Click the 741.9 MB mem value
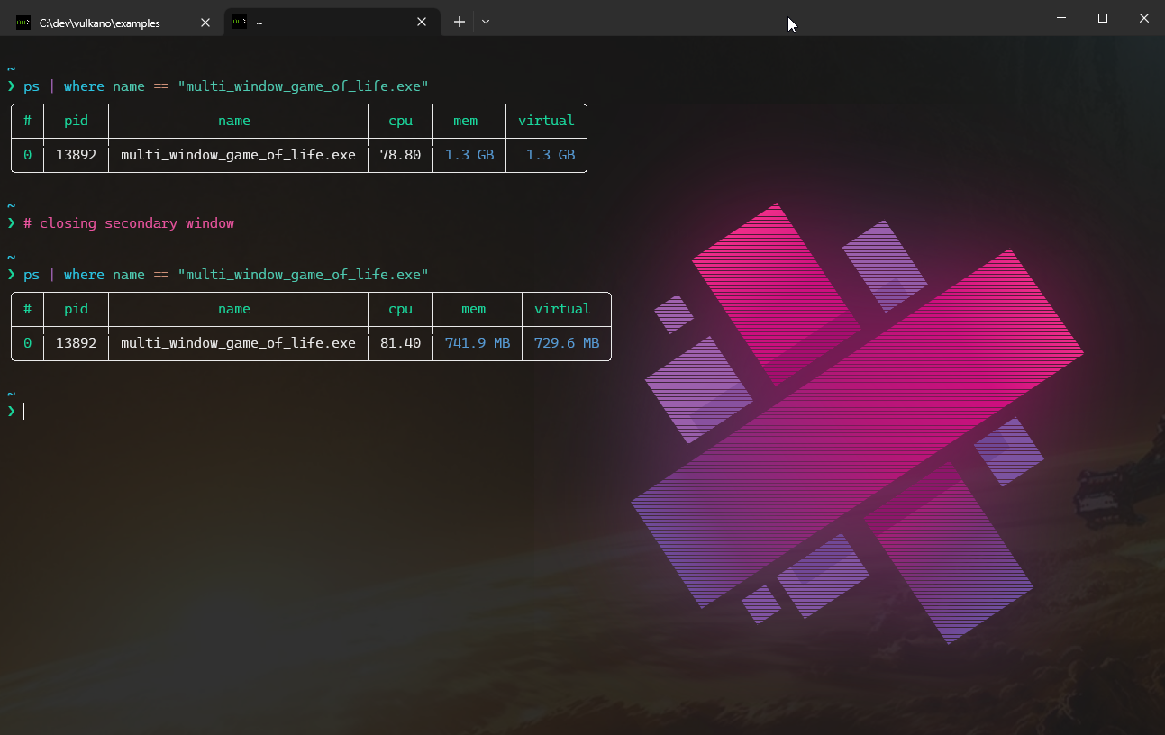 click(476, 342)
